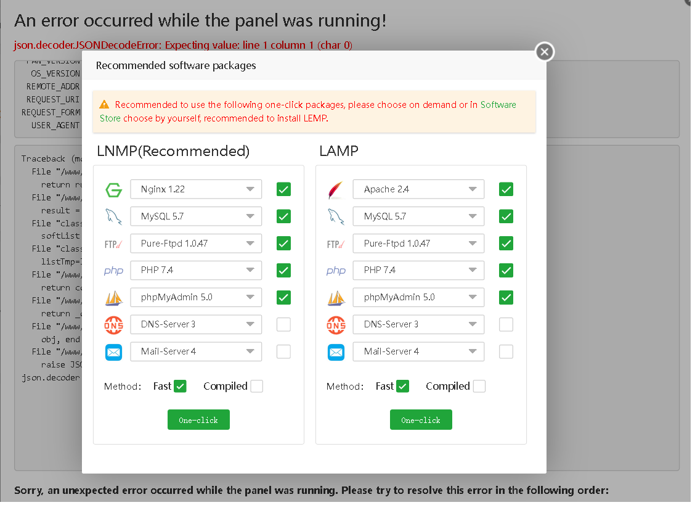Open MySQL 5.7 dropdown in LAMP
Image resolution: width=695 pixels, height=505 pixels.
tap(418, 216)
